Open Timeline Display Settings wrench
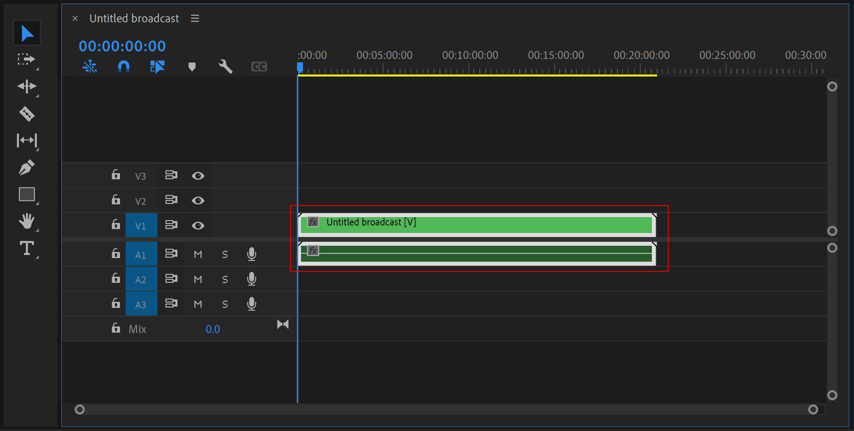This screenshot has width=854, height=431. coord(225,67)
